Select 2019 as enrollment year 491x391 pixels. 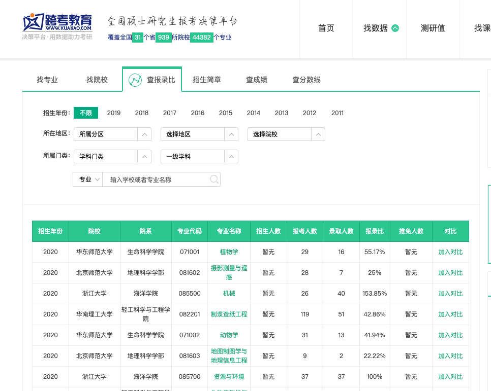pyautogui.click(x=114, y=113)
